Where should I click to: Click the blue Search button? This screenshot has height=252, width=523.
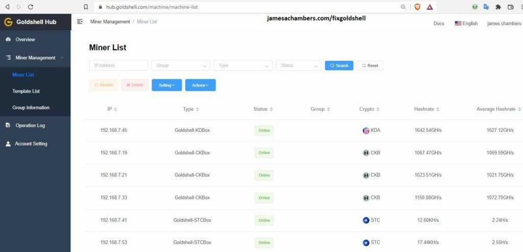(x=339, y=65)
